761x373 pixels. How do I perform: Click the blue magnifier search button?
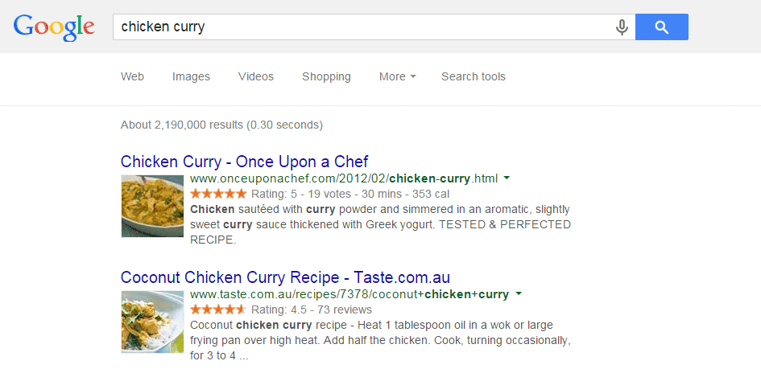pos(661,27)
